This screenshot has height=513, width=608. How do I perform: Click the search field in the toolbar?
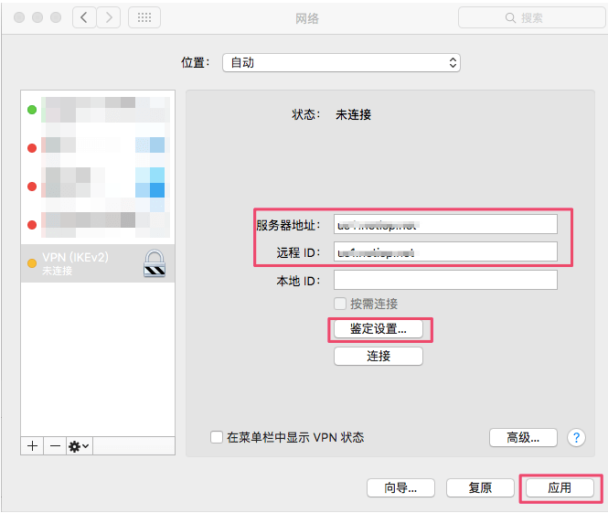point(531,18)
